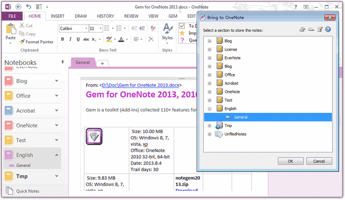
Task: Open the Acrobat notebook in sidebar
Action: click(26, 111)
